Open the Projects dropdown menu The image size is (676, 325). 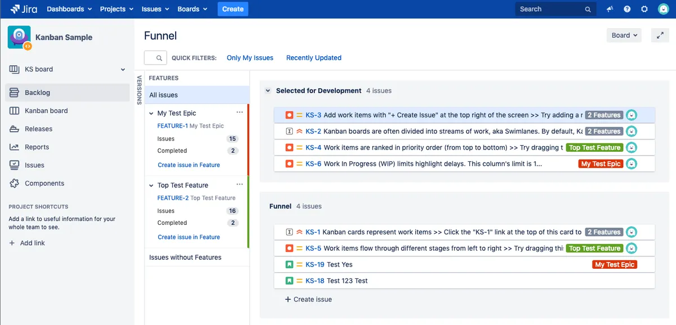[x=117, y=9]
